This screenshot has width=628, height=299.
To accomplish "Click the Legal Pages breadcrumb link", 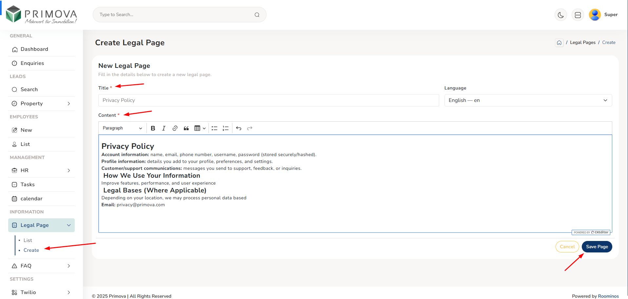I will tap(582, 43).
